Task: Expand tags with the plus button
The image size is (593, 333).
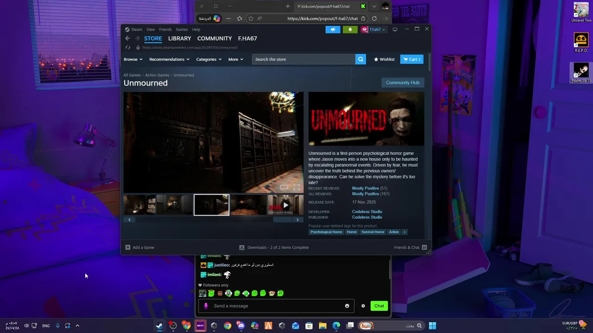Action: click(404, 232)
